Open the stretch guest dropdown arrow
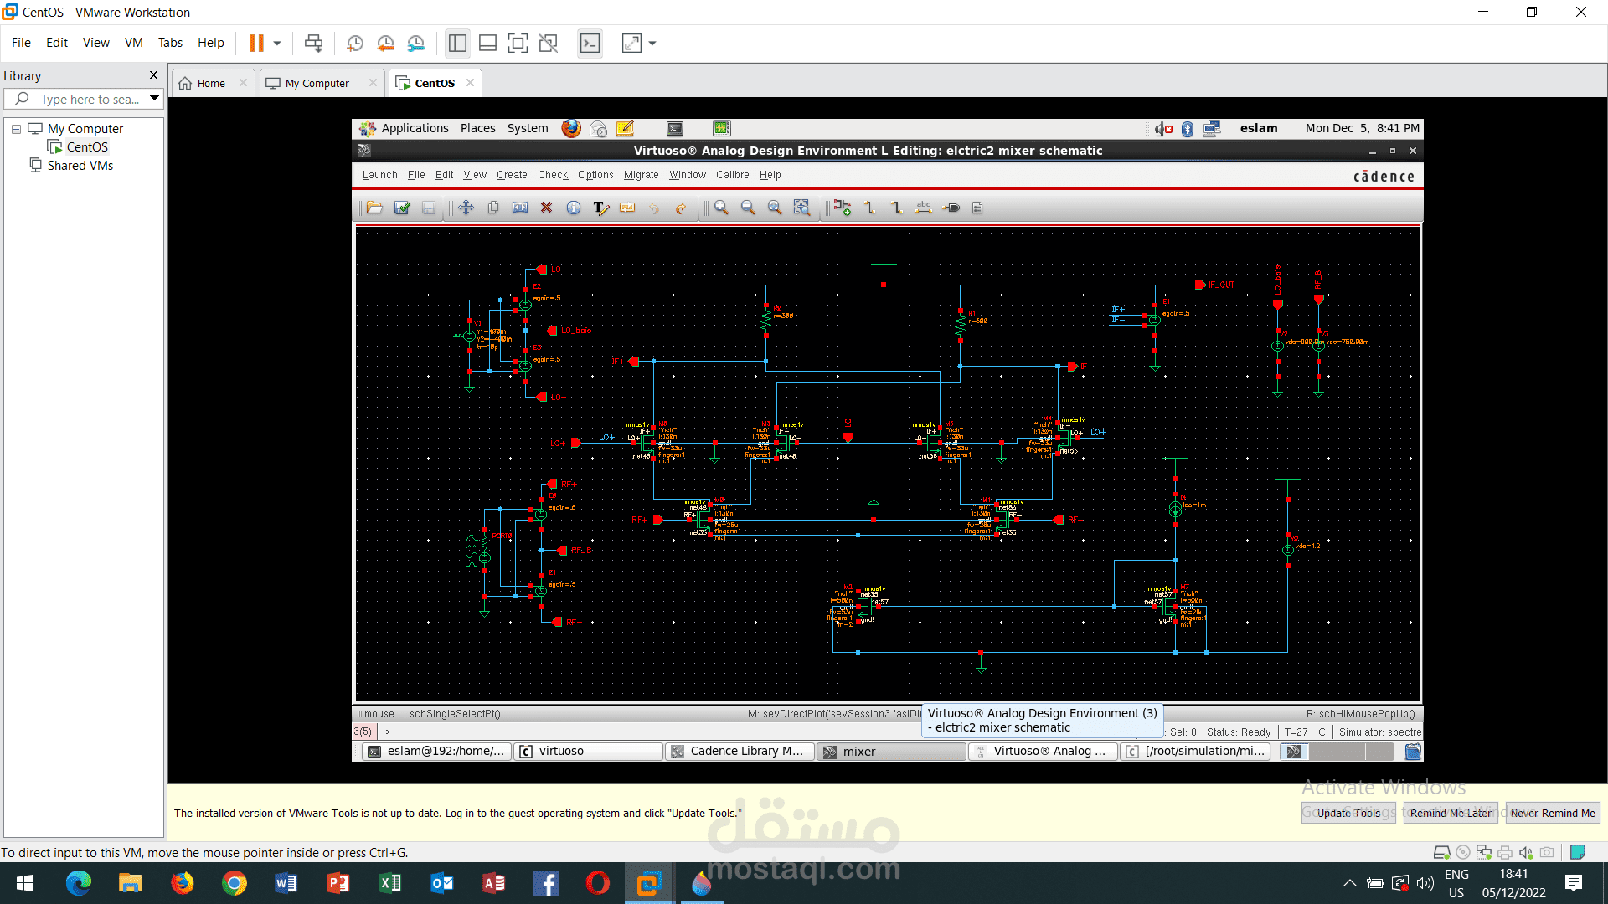The height and width of the screenshot is (904, 1608). click(x=652, y=43)
